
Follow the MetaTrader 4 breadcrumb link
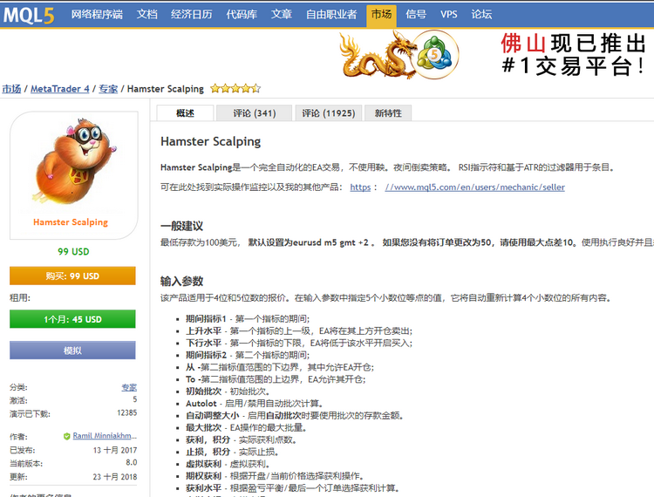60,89
